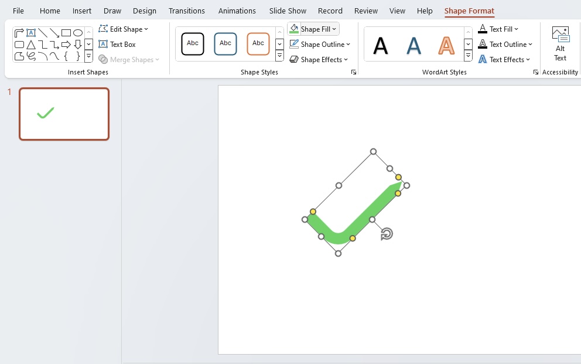Open WordArt Styles dialog launcher

point(536,72)
